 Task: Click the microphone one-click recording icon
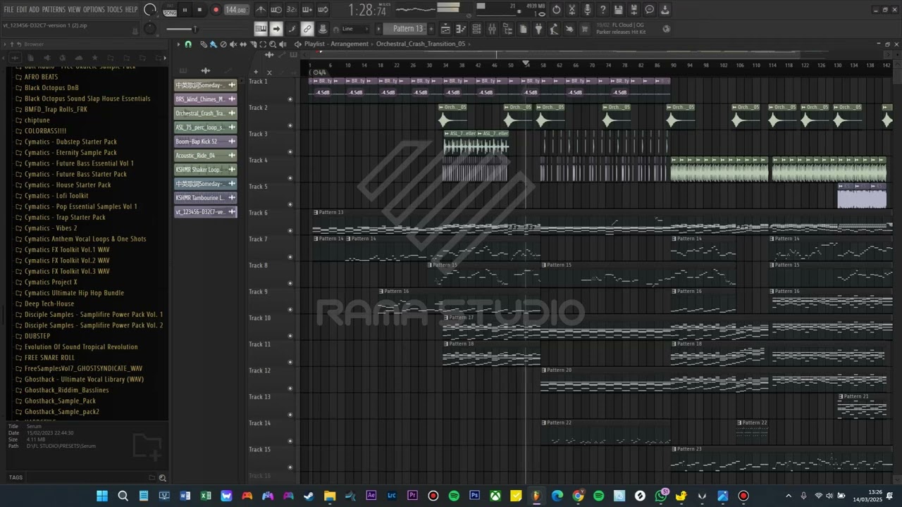588,10
